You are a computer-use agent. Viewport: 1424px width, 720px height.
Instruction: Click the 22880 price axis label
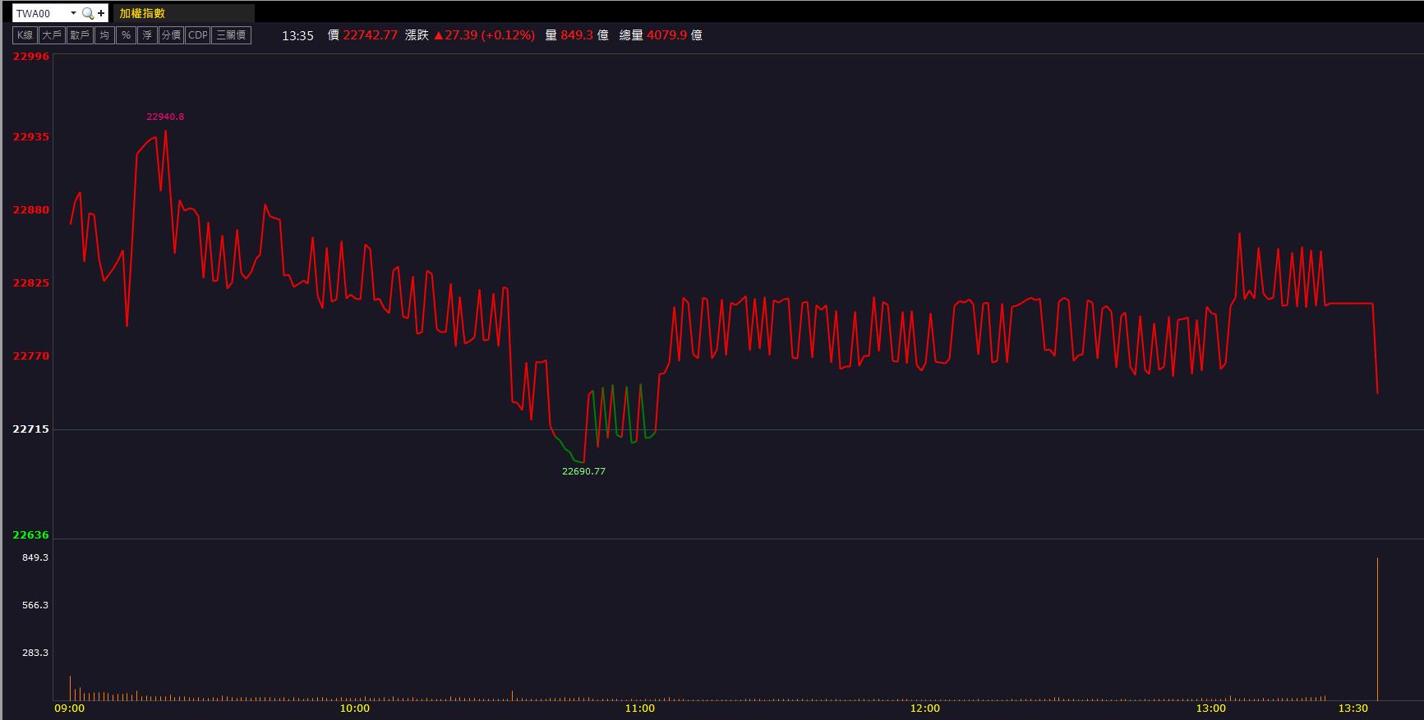[x=31, y=210]
